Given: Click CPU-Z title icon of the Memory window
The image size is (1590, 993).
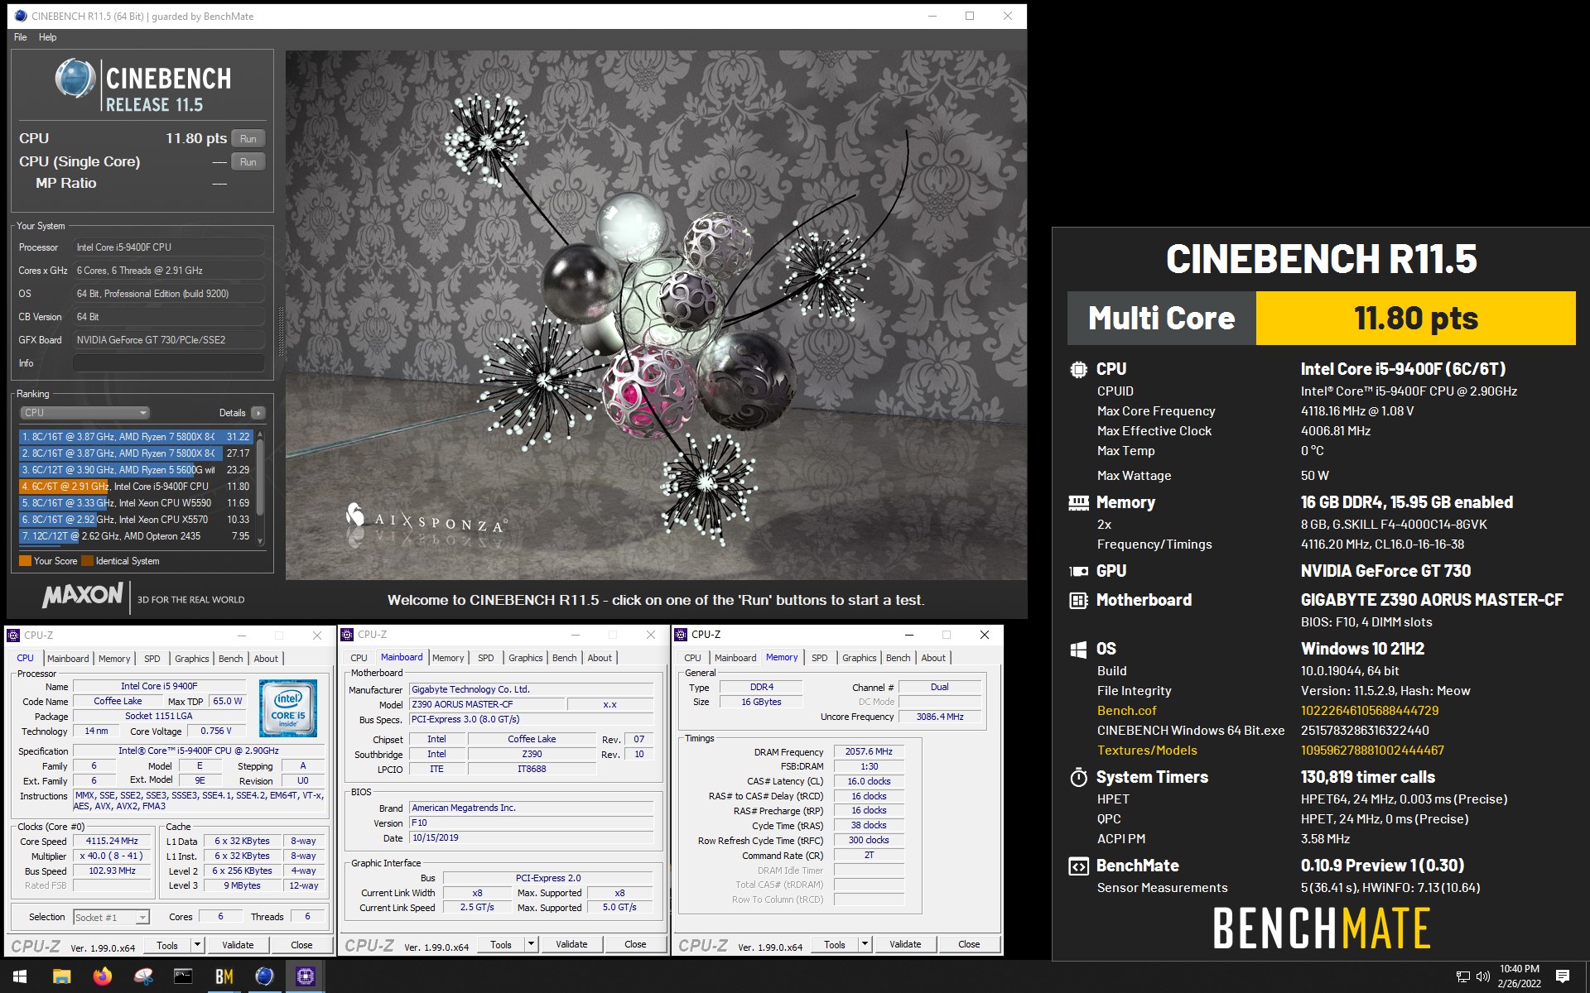Looking at the screenshot, I should 682,635.
